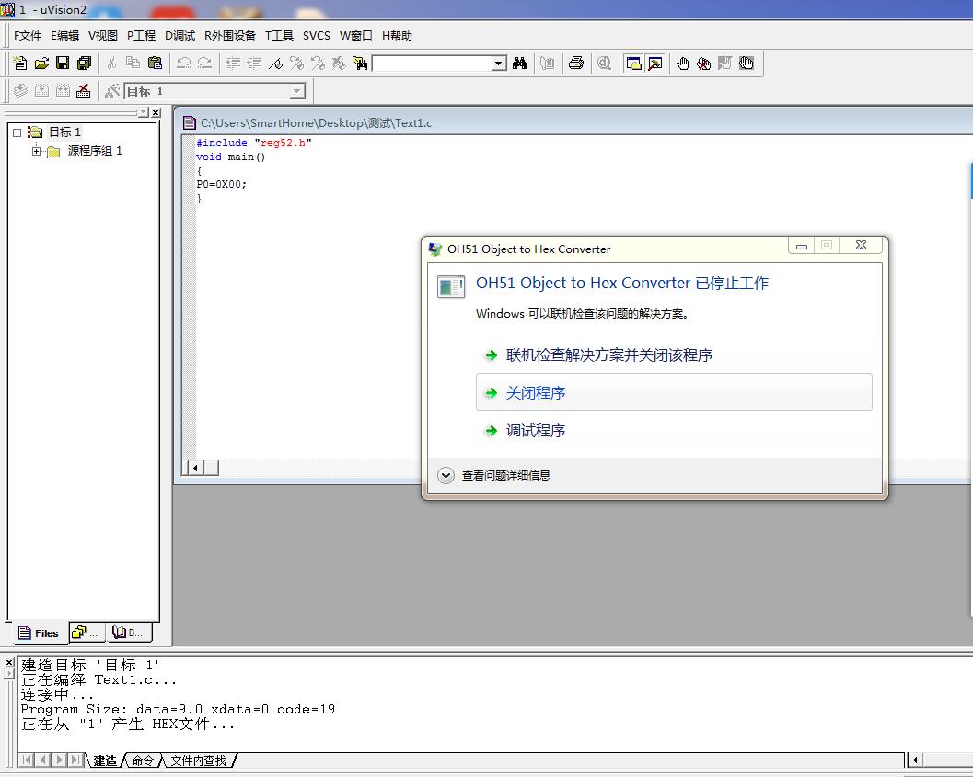Open the P工程 menu
This screenshot has width=973, height=777.
pos(141,36)
